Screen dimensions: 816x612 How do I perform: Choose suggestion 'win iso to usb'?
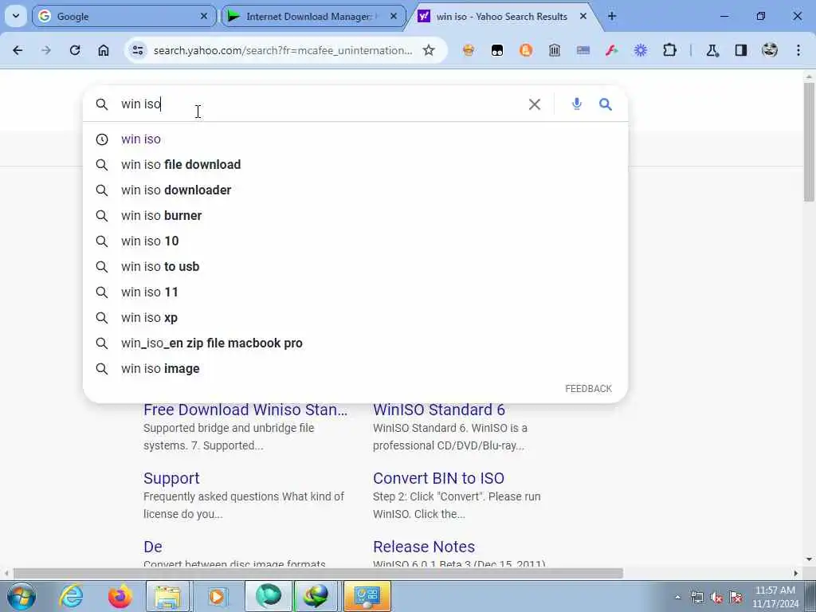coord(355,266)
